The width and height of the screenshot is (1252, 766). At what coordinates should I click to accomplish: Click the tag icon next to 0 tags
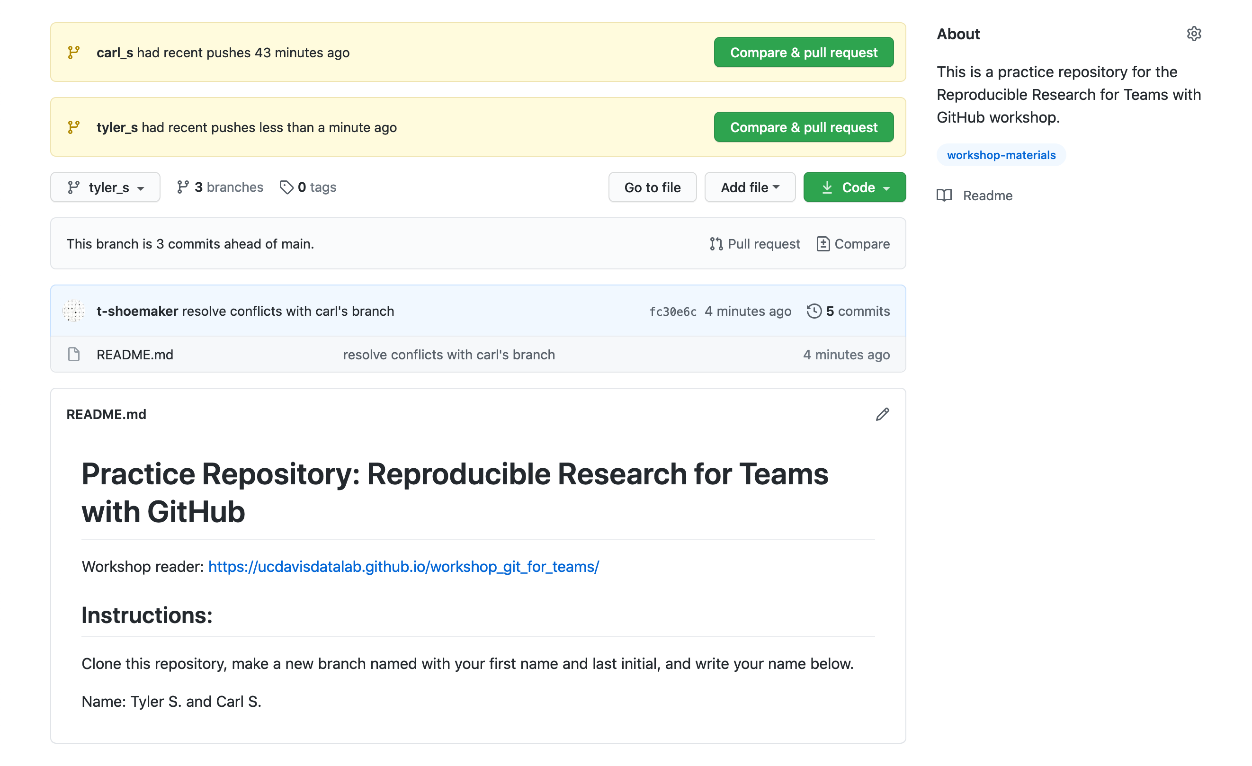pos(286,187)
